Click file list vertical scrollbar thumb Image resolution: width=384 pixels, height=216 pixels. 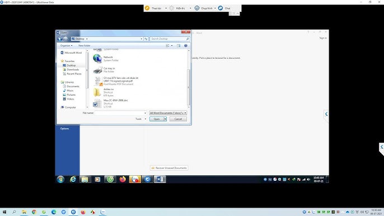tap(188, 87)
